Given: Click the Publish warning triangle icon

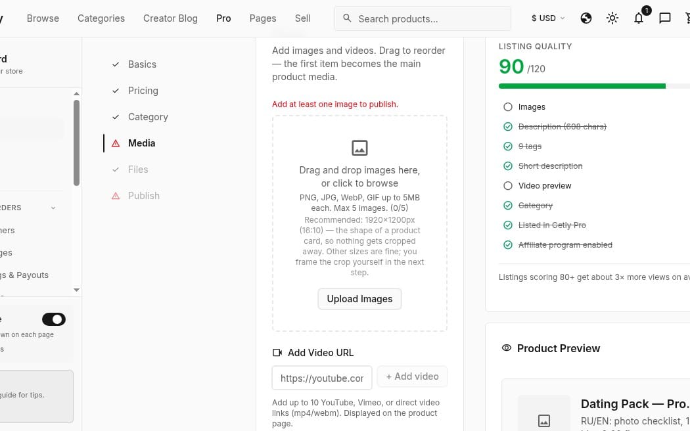Looking at the screenshot, I should pyautogui.click(x=116, y=196).
